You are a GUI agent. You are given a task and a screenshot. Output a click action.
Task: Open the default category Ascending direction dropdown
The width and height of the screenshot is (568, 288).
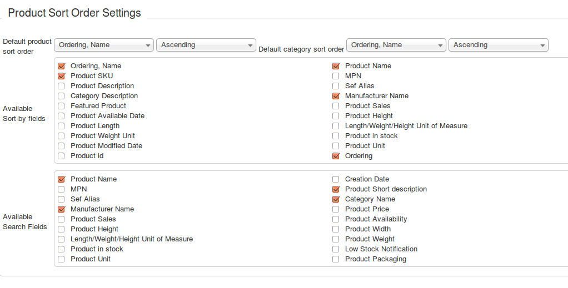(x=499, y=46)
